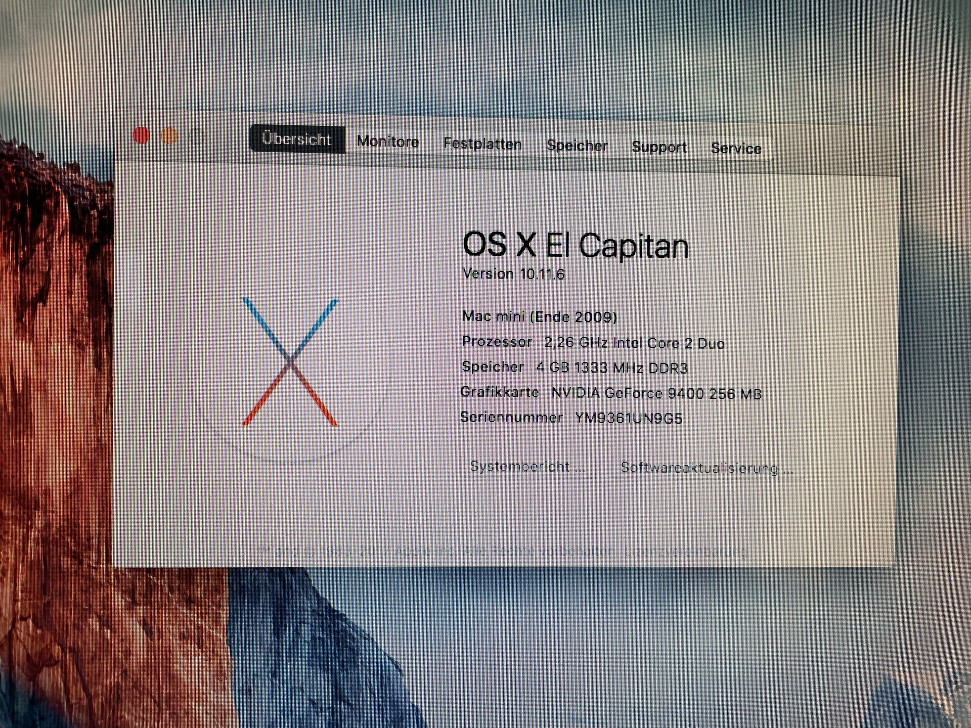The height and width of the screenshot is (728, 971).
Task: Close the window with red button
Action: tap(142, 135)
